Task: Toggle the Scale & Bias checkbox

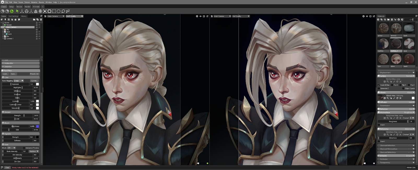Action: [x=379, y=85]
